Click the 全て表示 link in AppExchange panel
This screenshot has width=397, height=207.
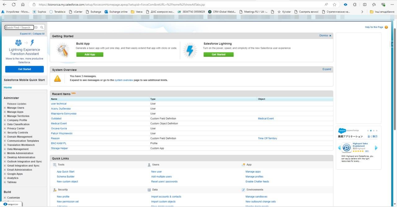point(372,137)
